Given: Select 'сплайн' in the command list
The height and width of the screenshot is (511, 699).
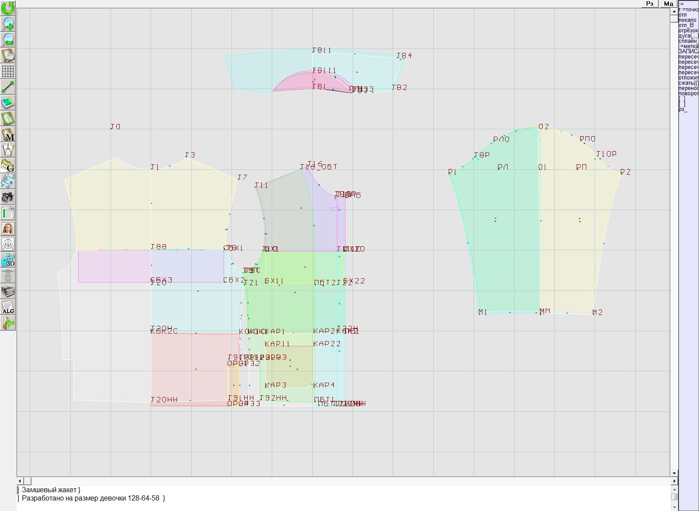Looking at the screenshot, I should pos(688,41).
